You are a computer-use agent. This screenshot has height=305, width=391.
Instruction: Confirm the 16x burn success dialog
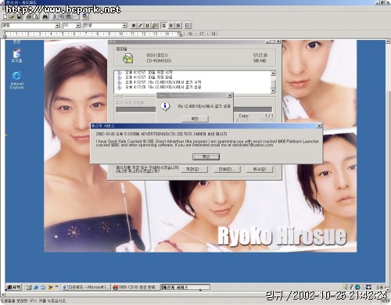(195, 119)
